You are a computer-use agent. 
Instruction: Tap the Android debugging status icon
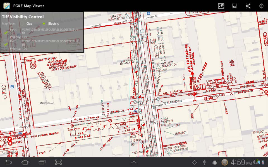coord(215,162)
